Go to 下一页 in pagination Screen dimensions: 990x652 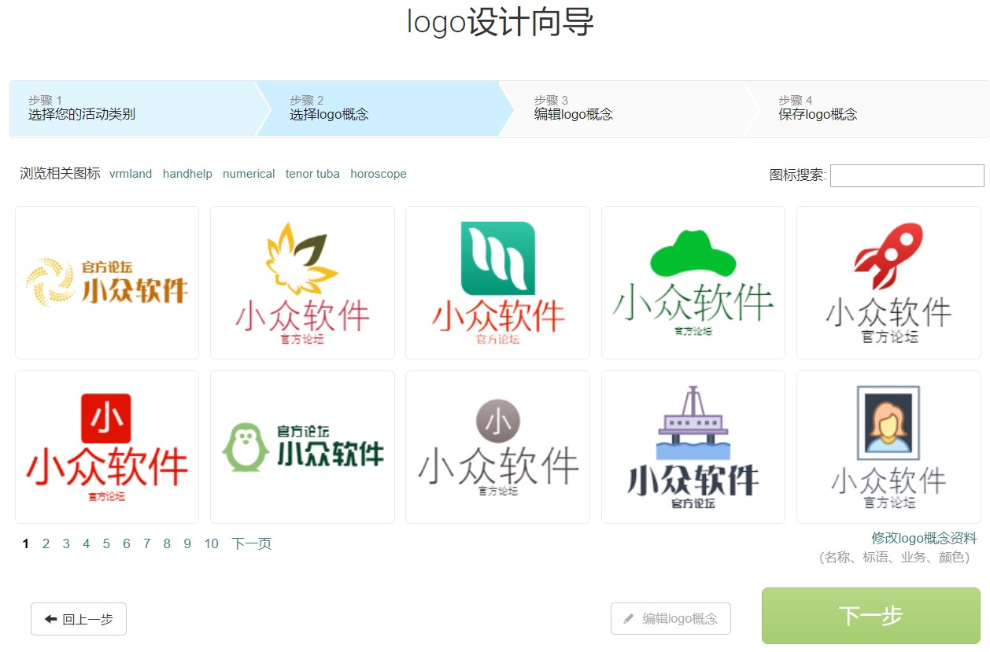(x=251, y=543)
